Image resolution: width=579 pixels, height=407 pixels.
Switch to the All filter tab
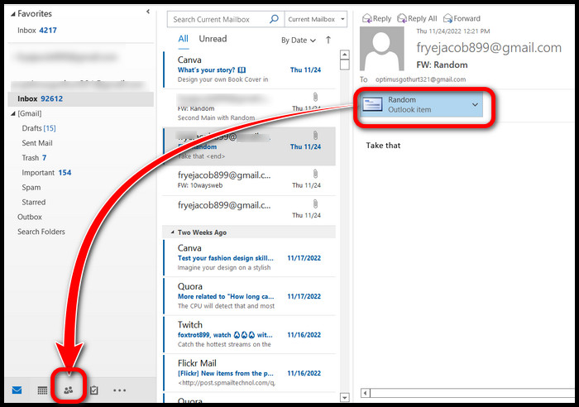[183, 39]
